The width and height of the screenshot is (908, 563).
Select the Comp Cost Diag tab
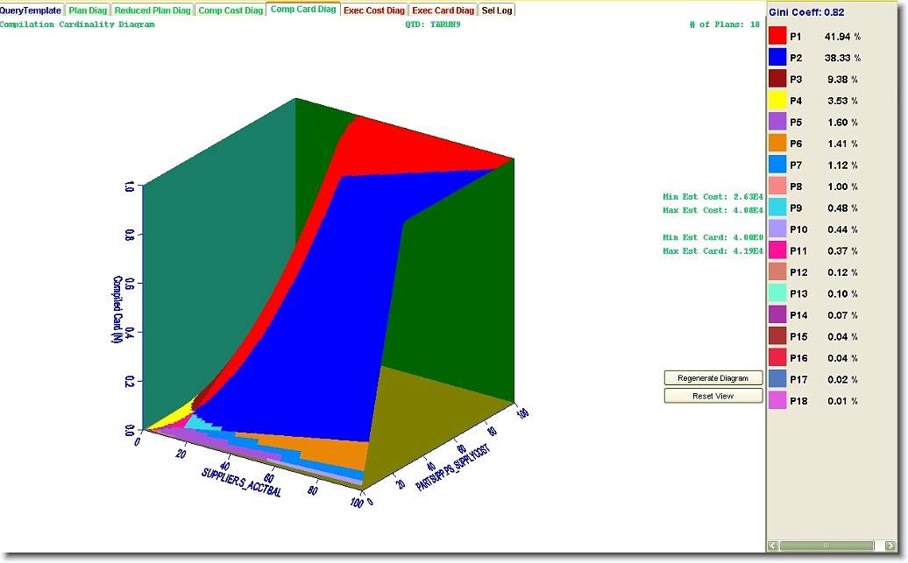pyautogui.click(x=230, y=11)
